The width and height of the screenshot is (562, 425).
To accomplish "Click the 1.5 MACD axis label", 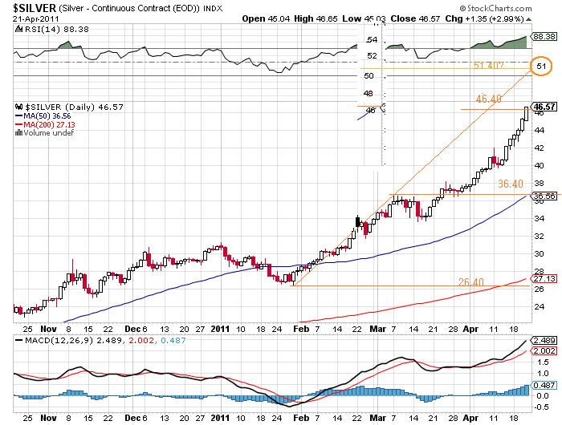I will pos(543,362).
